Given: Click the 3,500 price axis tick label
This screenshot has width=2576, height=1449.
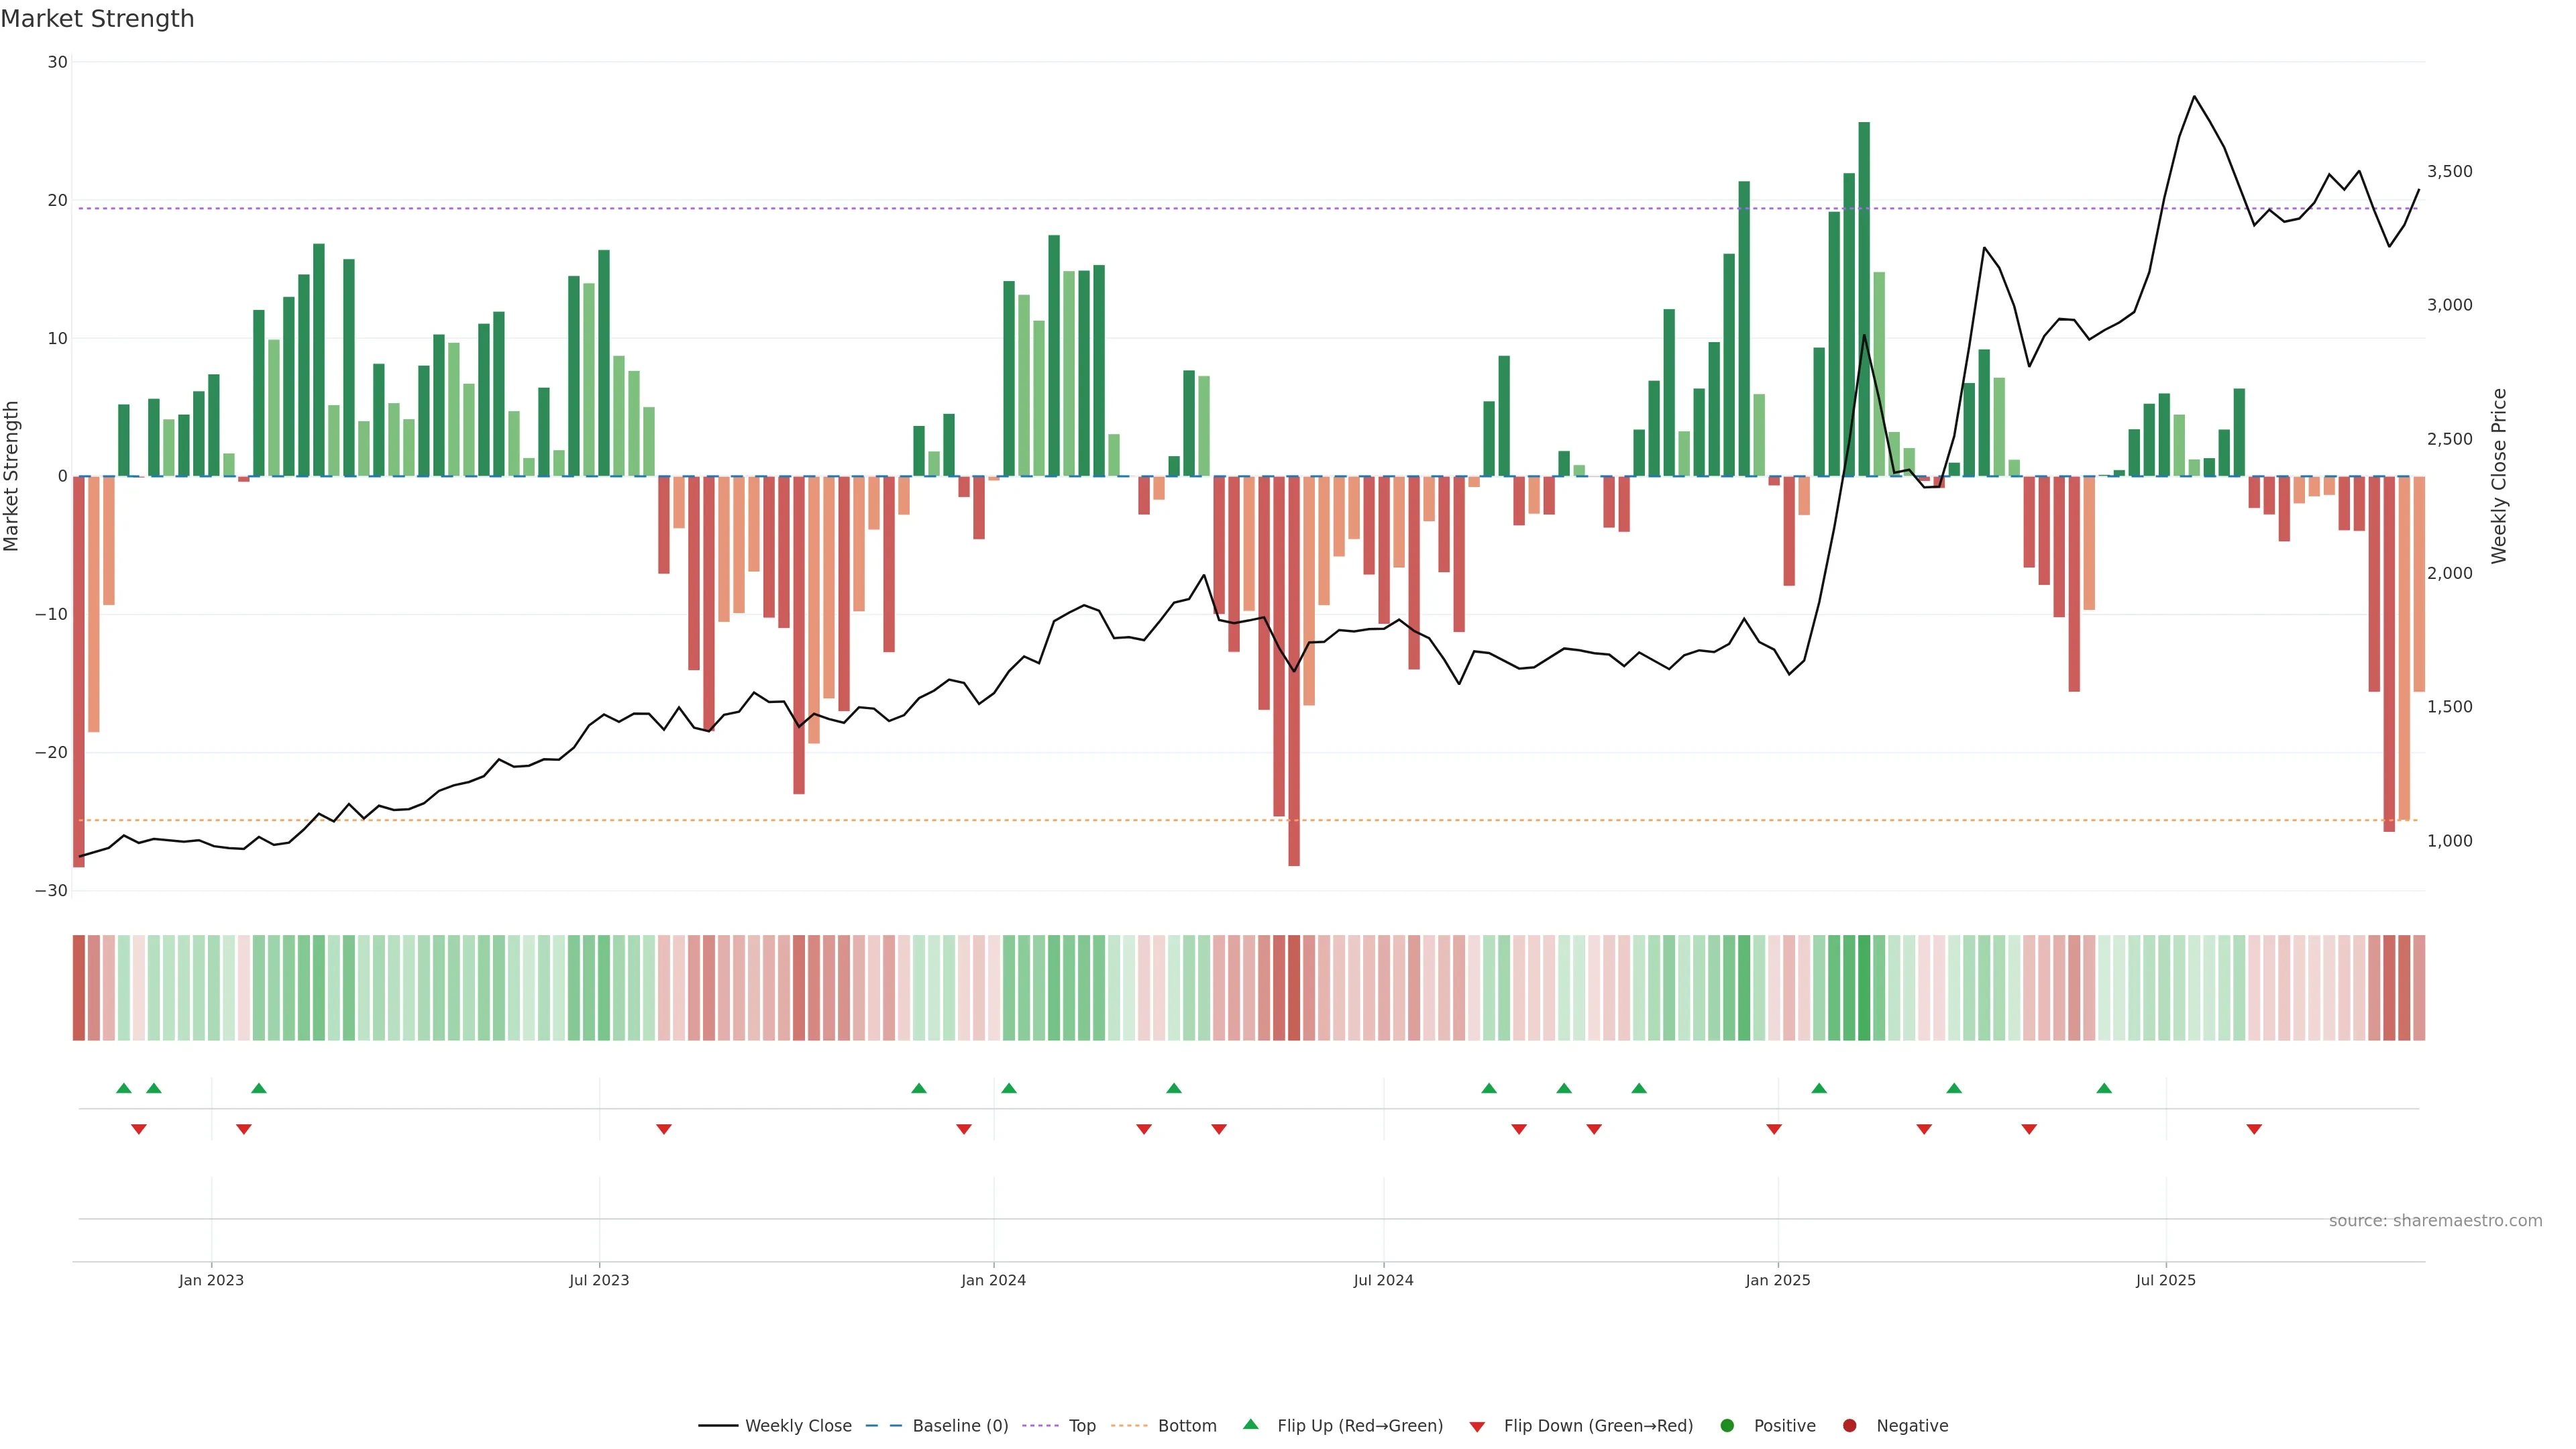Looking at the screenshot, I should coord(2449,171).
